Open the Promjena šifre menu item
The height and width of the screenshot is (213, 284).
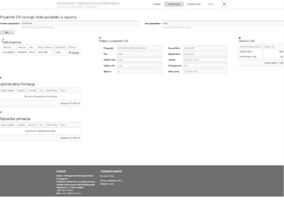[194, 4]
